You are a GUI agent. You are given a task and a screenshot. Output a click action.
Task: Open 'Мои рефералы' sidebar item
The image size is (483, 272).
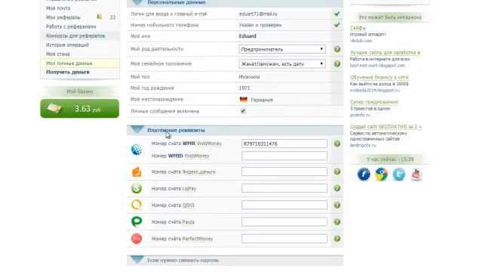click(x=63, y=17)
